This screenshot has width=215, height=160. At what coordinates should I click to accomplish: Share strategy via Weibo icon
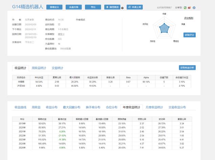189,7
